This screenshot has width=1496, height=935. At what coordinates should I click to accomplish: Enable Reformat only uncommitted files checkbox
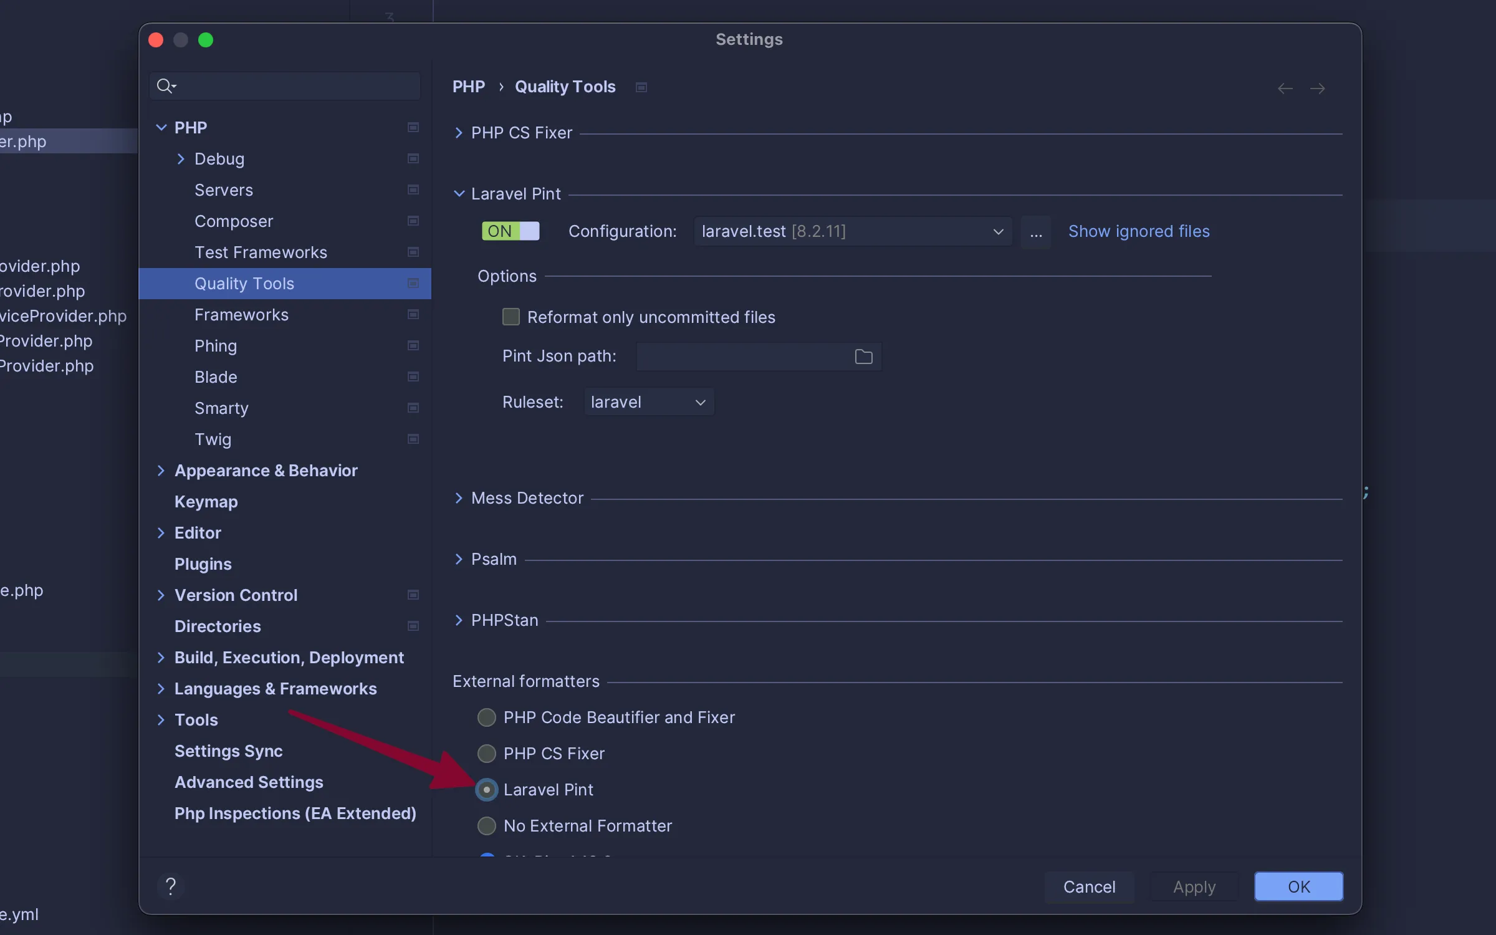511,317
